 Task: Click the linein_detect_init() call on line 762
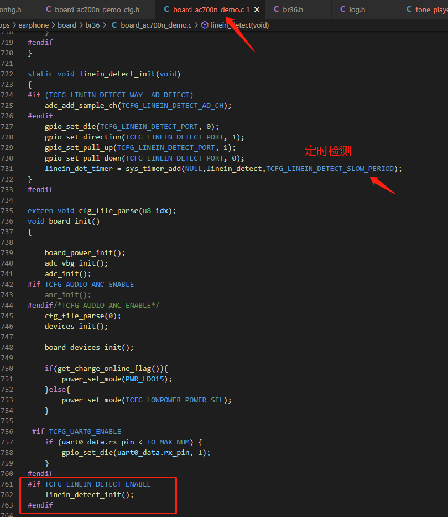pyautogui.click(x=89, y=495)
